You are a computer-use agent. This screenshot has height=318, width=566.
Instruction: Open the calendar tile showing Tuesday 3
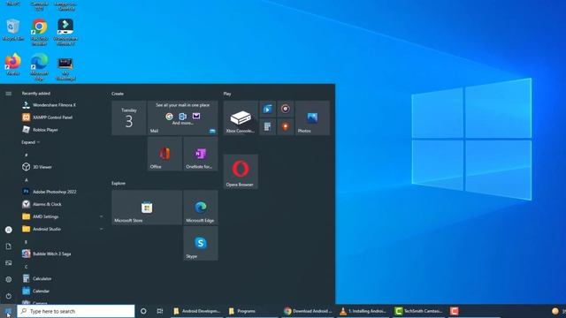(x=129, y=117)
